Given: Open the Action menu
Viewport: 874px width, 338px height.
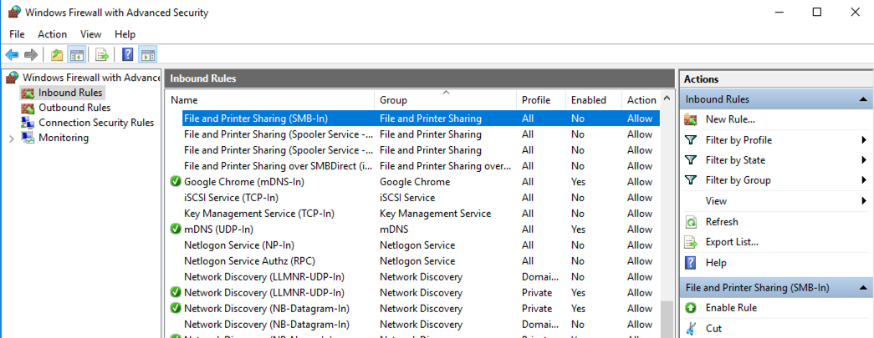Looking at the screenshot, I should pos(52,34).
